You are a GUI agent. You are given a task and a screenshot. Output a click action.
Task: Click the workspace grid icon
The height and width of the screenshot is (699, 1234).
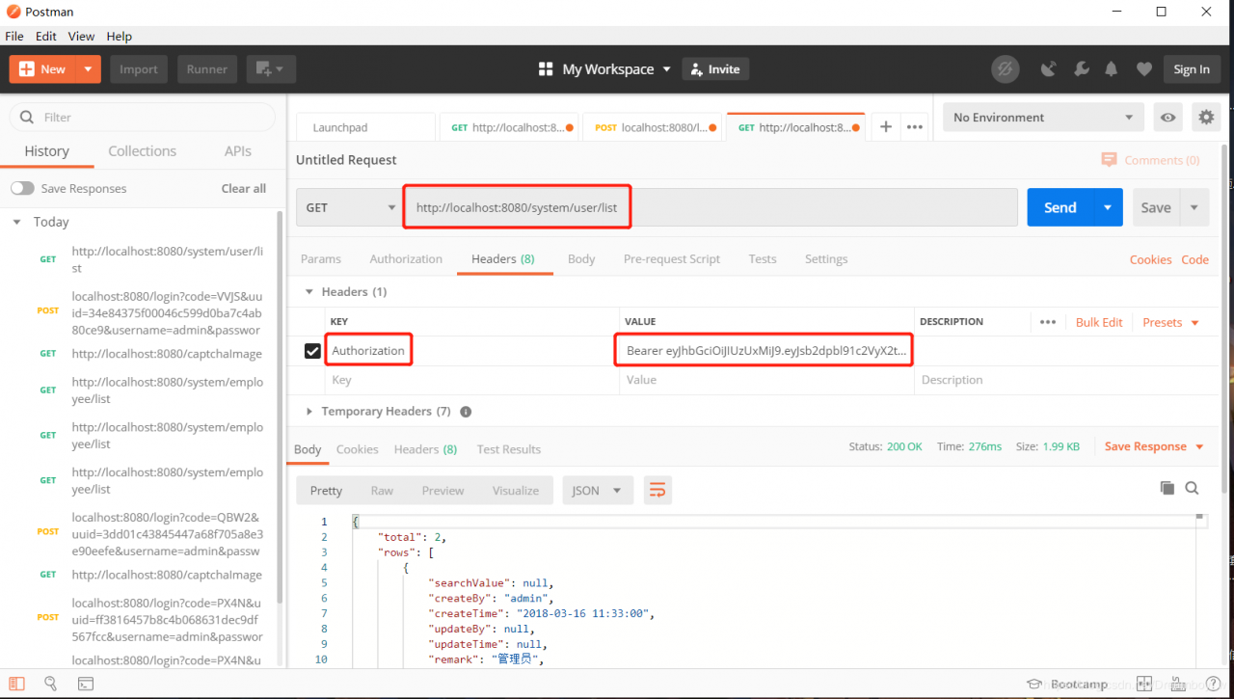coord(546,69)
